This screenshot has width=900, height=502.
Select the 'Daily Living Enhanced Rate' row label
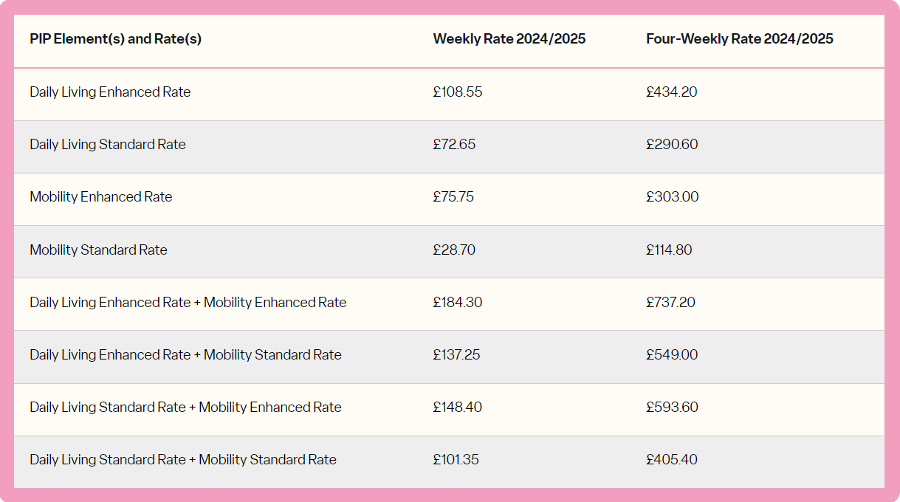click(110, 92)
